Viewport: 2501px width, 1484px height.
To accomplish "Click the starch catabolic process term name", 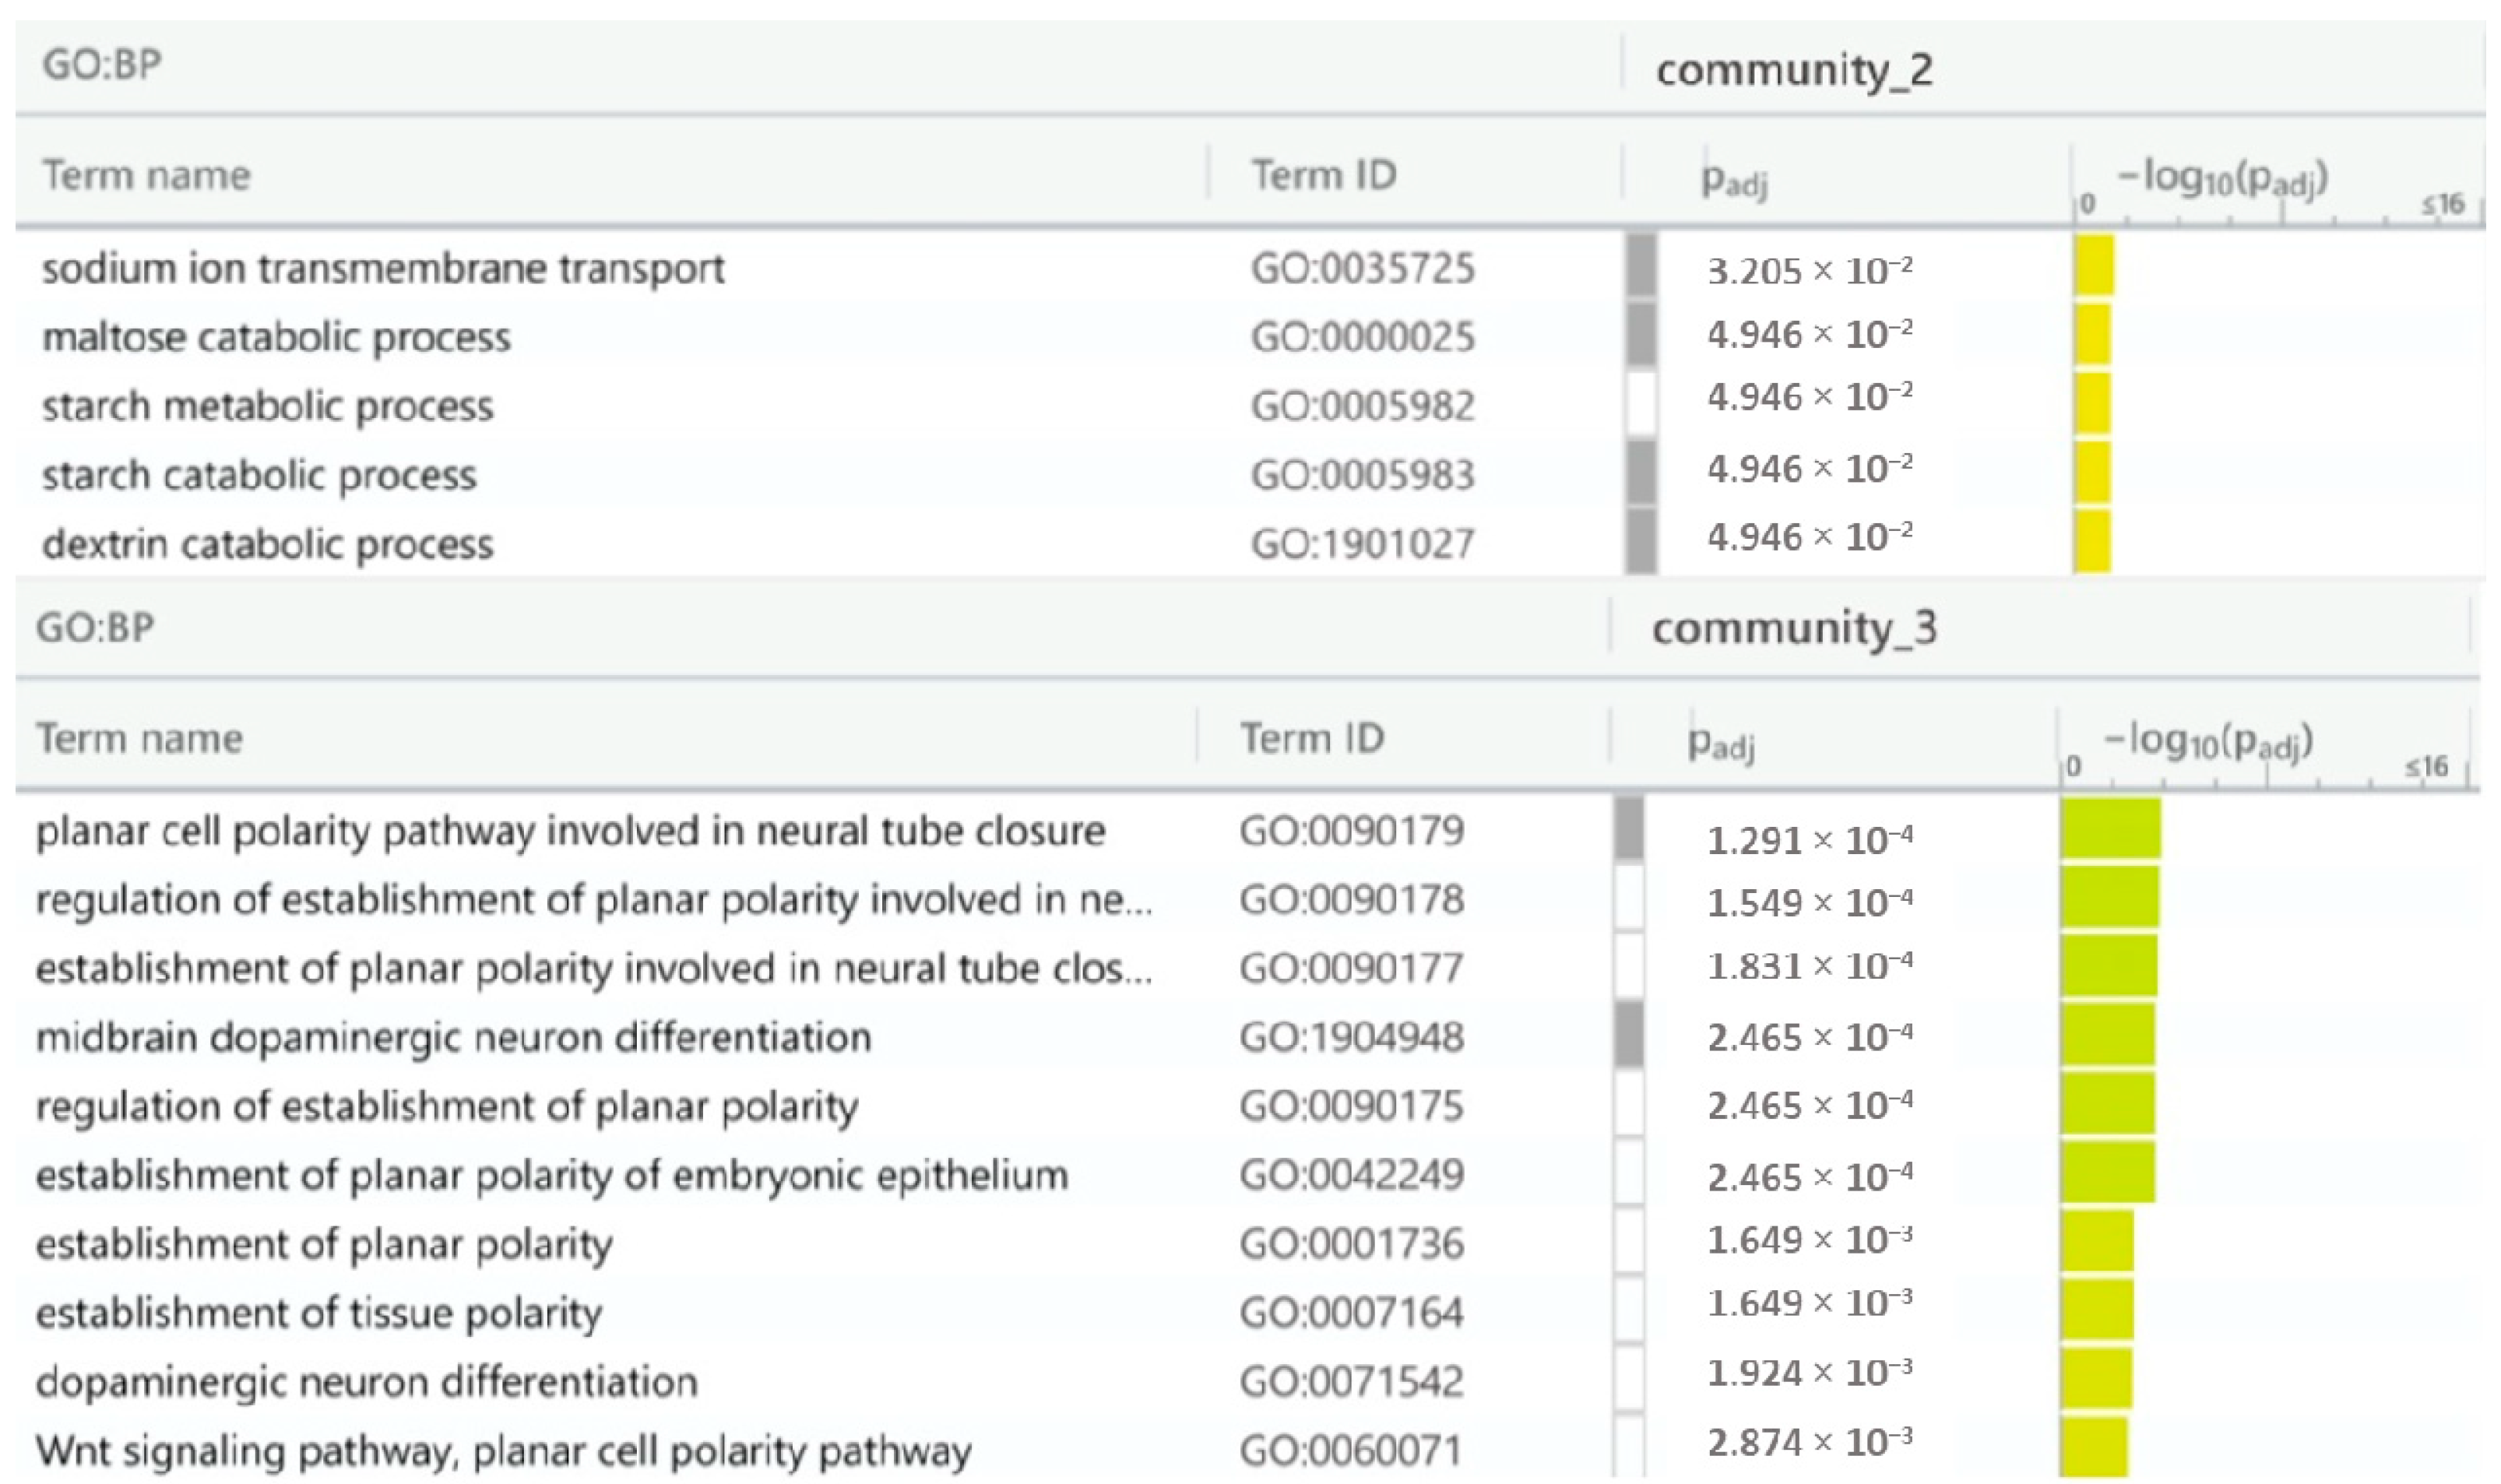I will coord(259,475).
